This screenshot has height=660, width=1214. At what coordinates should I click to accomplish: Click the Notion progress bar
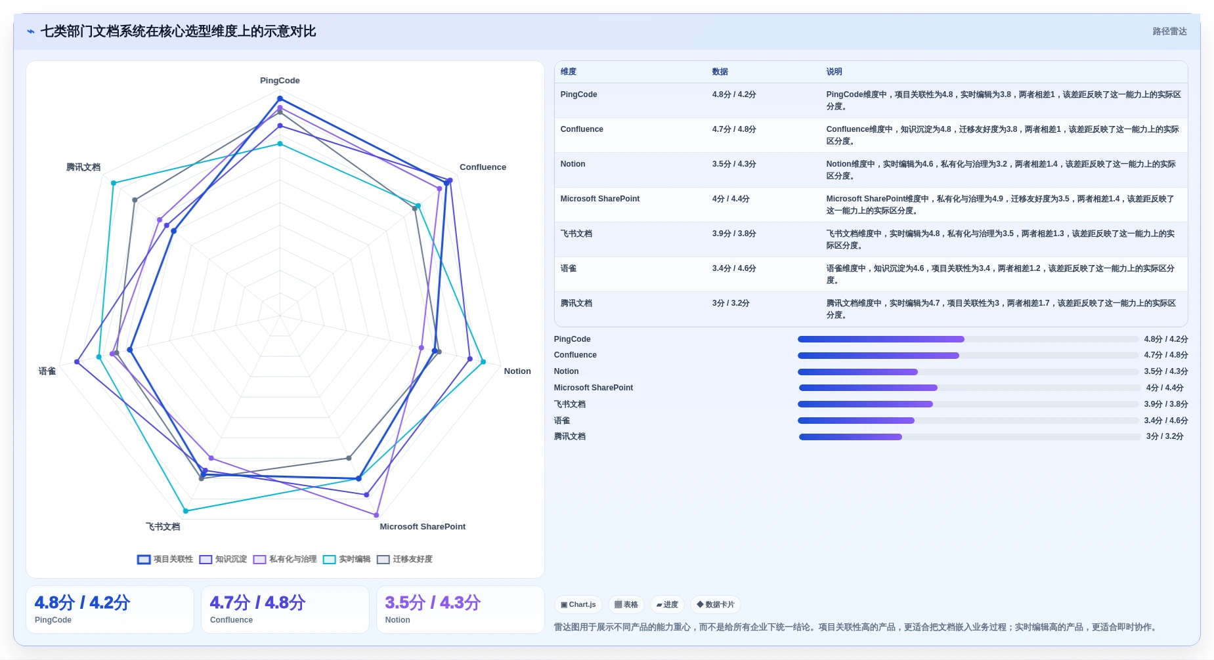(x=968, y=372)
